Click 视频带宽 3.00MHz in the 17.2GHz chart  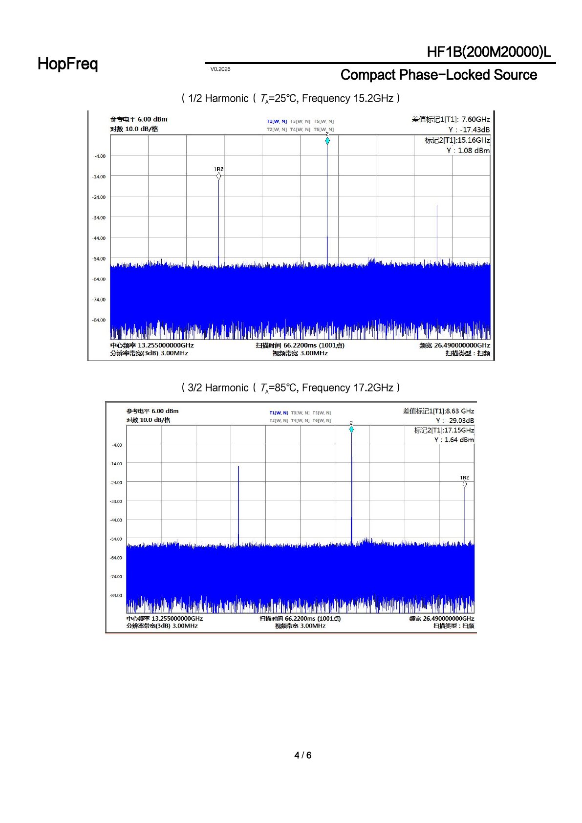click(300, 626)
